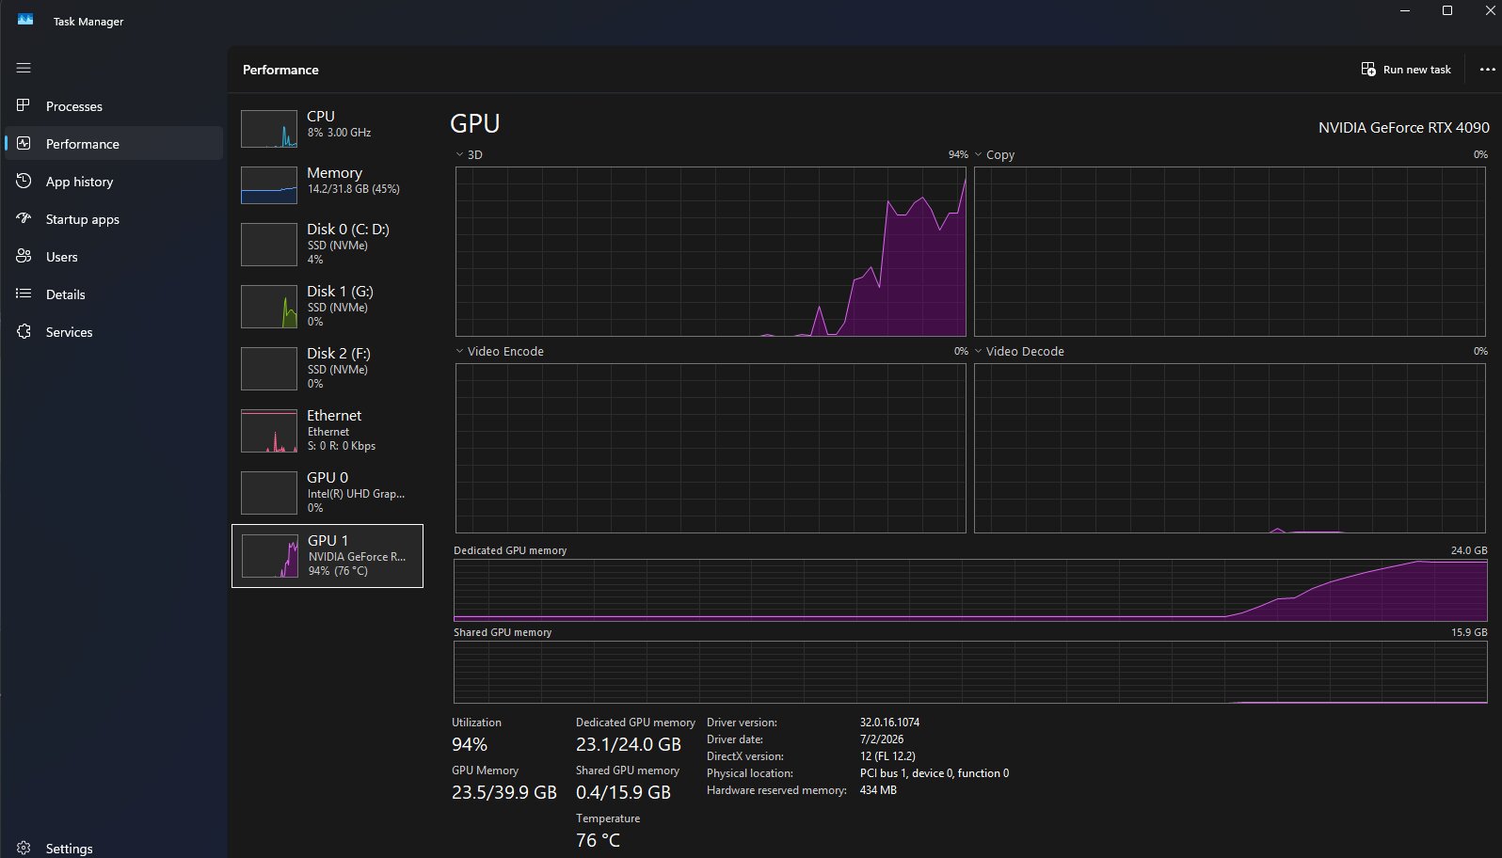Click the Memory 14.2/31.8 GB (45%) label
This screenshot has width=1502, height=858.
[x=354, y=189]
